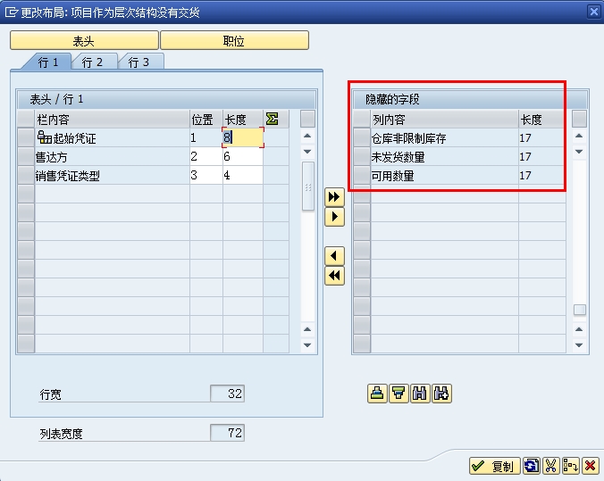Click the top scroll-down arrow of hidden fields
Image resolution: width=604 pixels, height=481 pixels.
pos(579,151)
